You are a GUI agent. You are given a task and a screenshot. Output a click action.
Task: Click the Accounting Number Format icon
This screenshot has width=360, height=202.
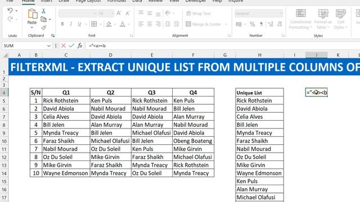(x=238, y=24)
